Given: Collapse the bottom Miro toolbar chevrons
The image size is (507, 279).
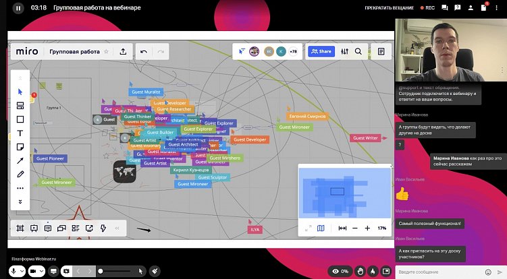Looking at the screenshot, I should coord(117,228).
